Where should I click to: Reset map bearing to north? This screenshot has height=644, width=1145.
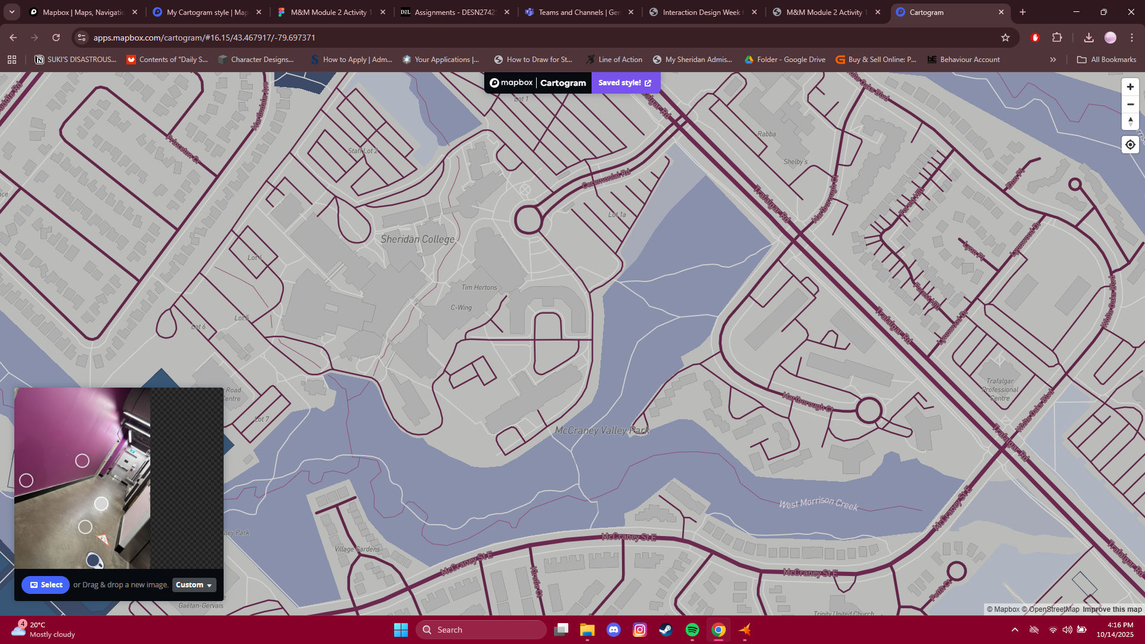click(x=1130, y=122)
